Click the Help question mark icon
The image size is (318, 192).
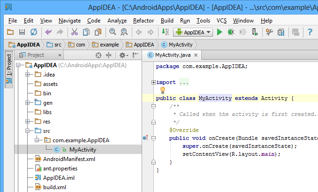pyautogui.click(x=310, y=32)
